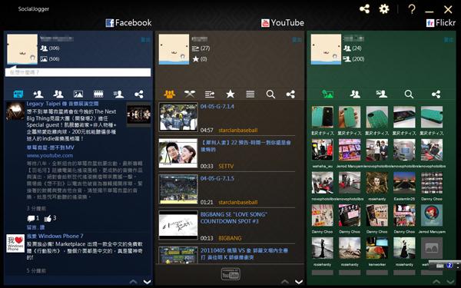Open the help question mark

click(412, 9)
